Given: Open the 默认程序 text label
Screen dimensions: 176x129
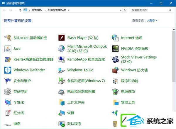Looking at the screenshot, I should tap(74, 124).
